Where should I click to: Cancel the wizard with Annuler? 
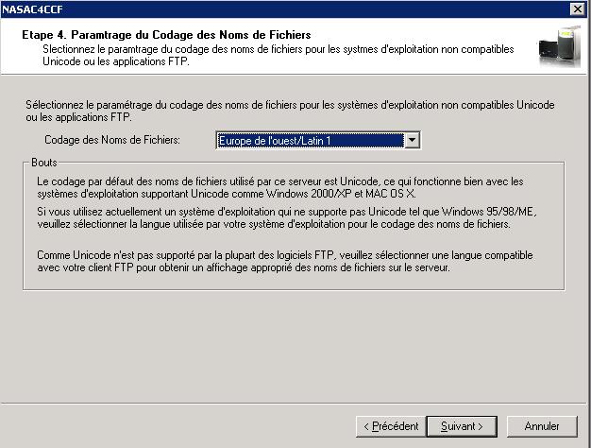click(542, 426)
